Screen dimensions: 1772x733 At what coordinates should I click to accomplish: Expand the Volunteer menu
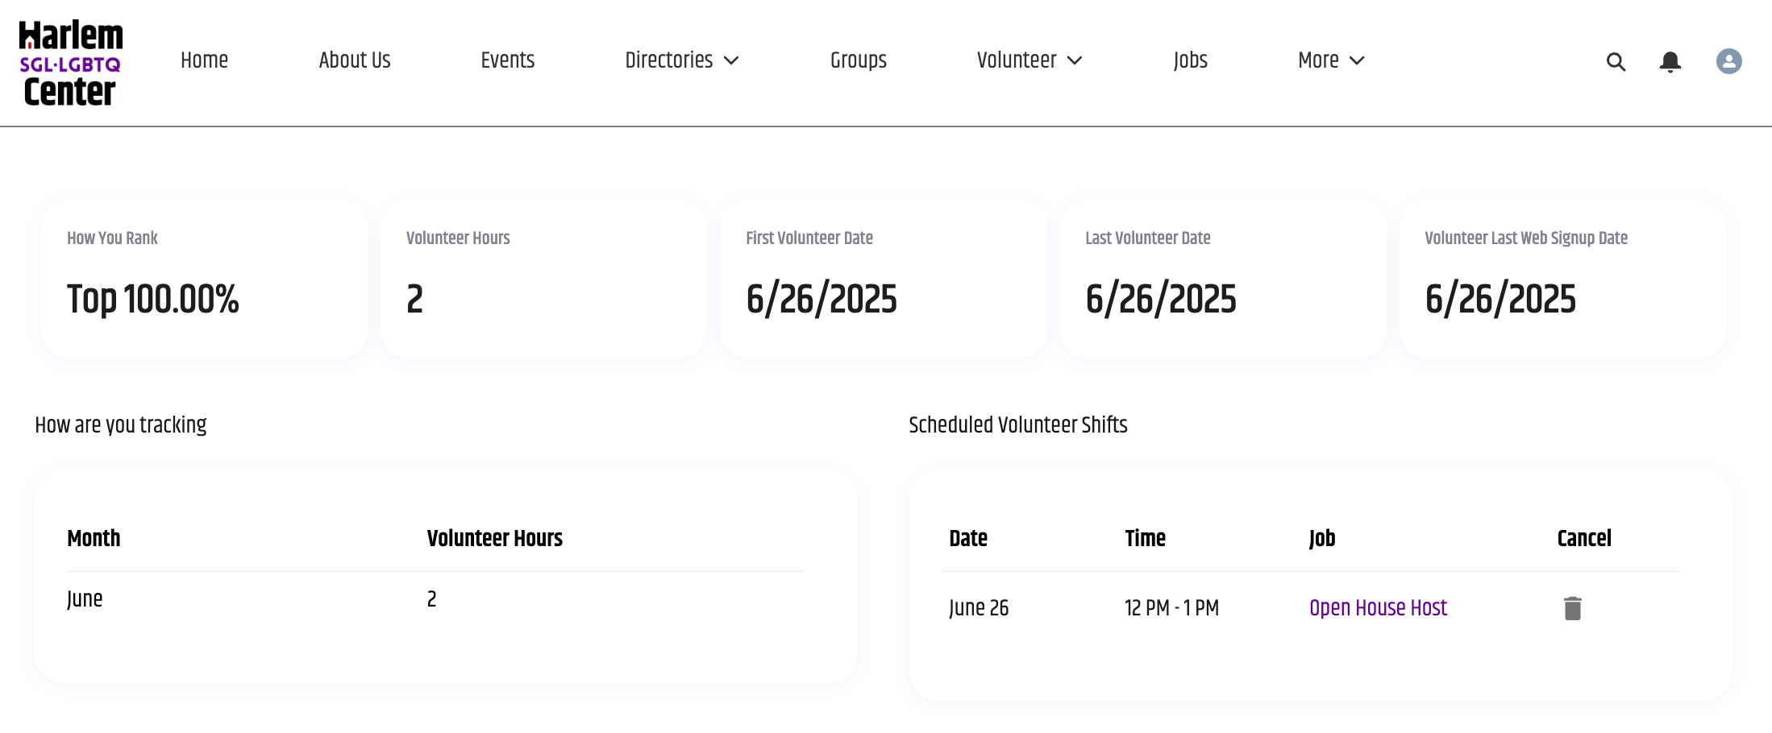[x=1029, y=60]
